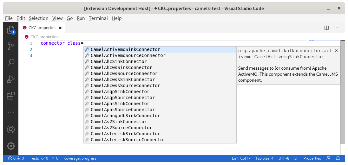The width and height of the screenshot is (348, 165).
Task: Open the Manage gear icon
Action: click(x=11, y=146)
